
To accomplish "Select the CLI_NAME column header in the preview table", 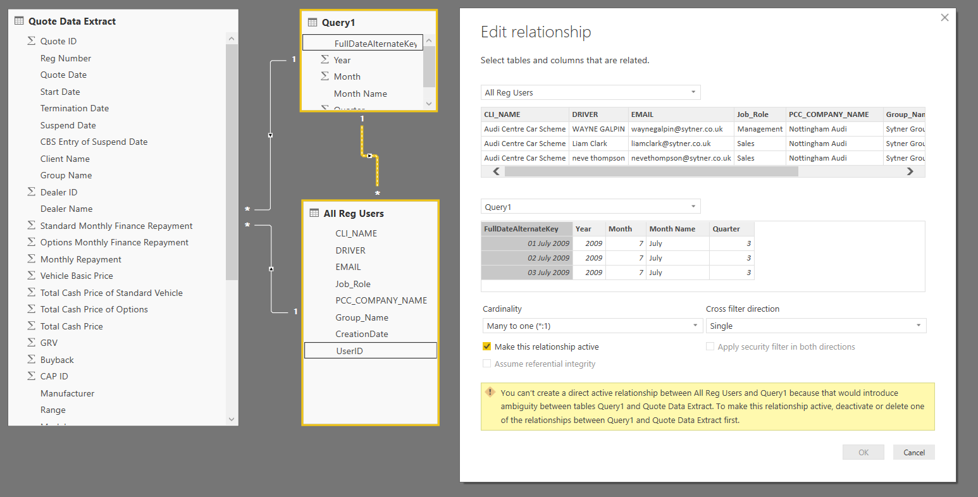I will (525, 114).
